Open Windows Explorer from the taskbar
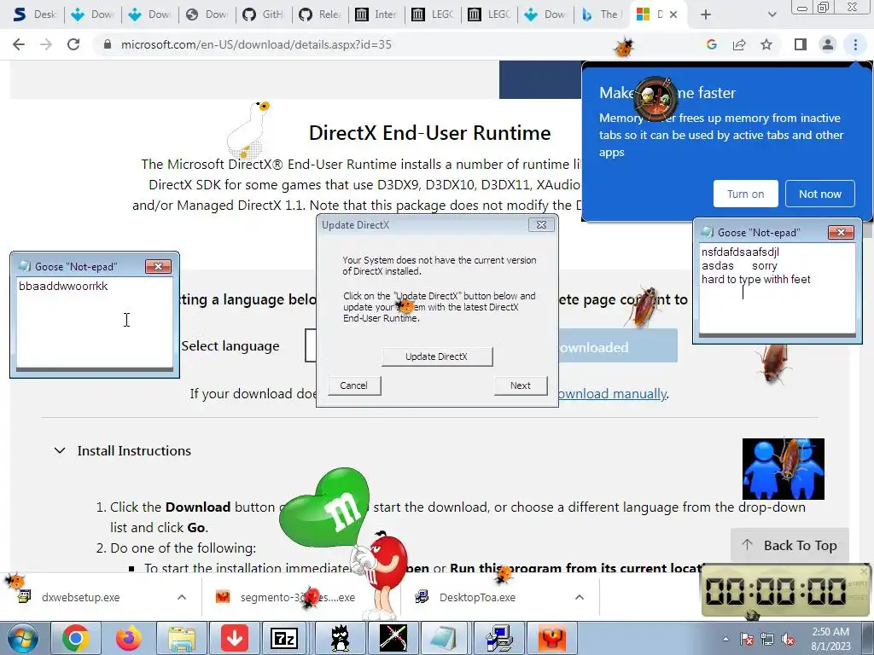The image size is (874, 655). coord(181,638)
